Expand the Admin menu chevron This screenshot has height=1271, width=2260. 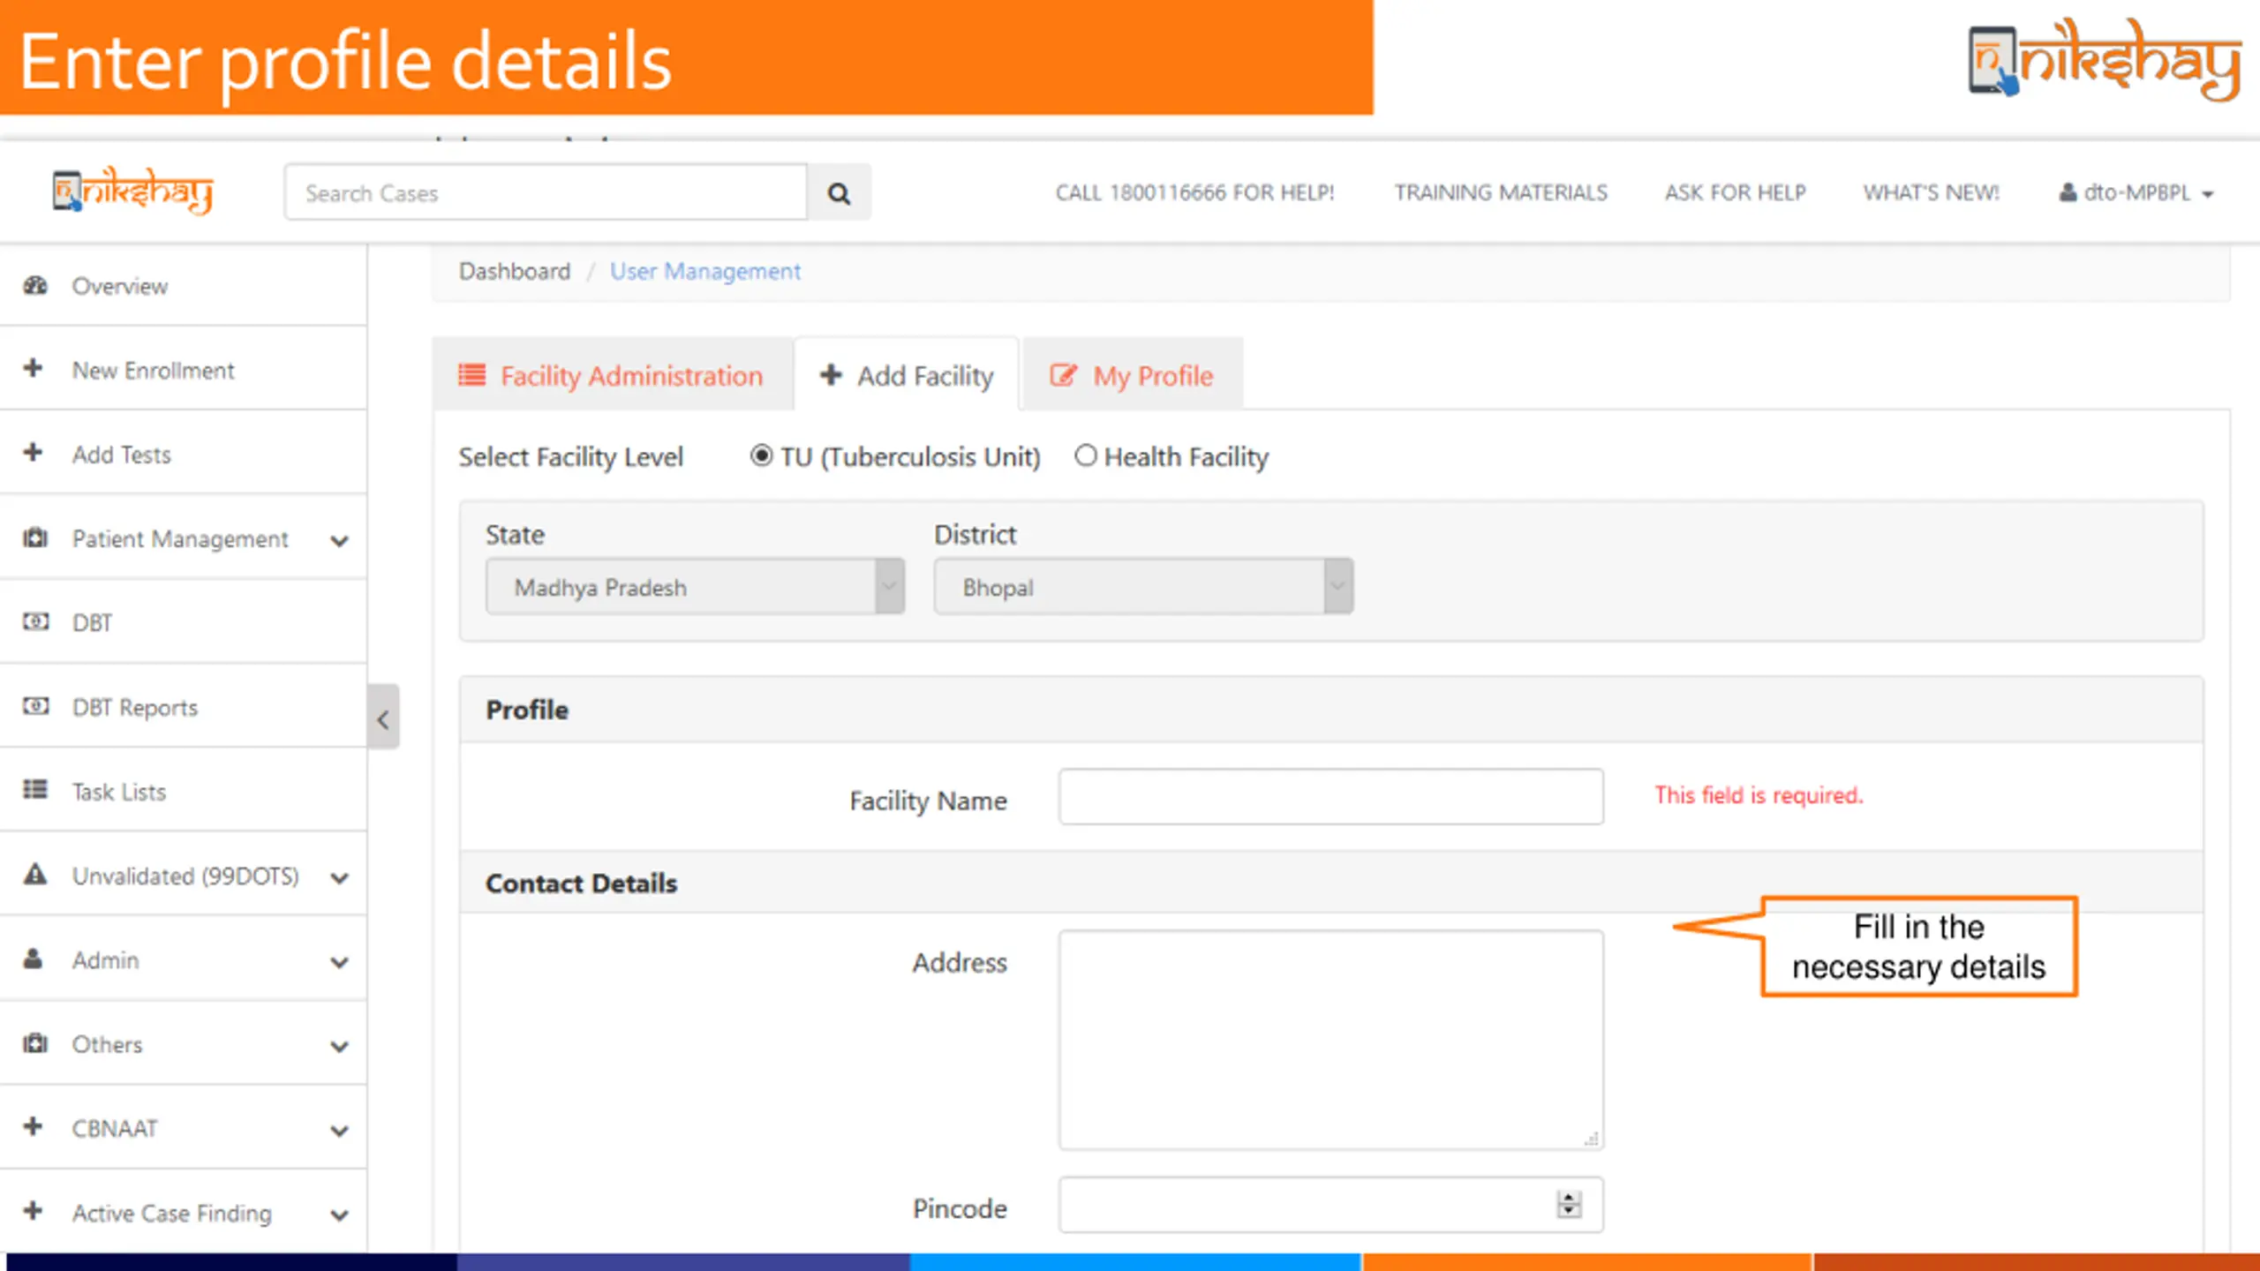pos(340,963)
